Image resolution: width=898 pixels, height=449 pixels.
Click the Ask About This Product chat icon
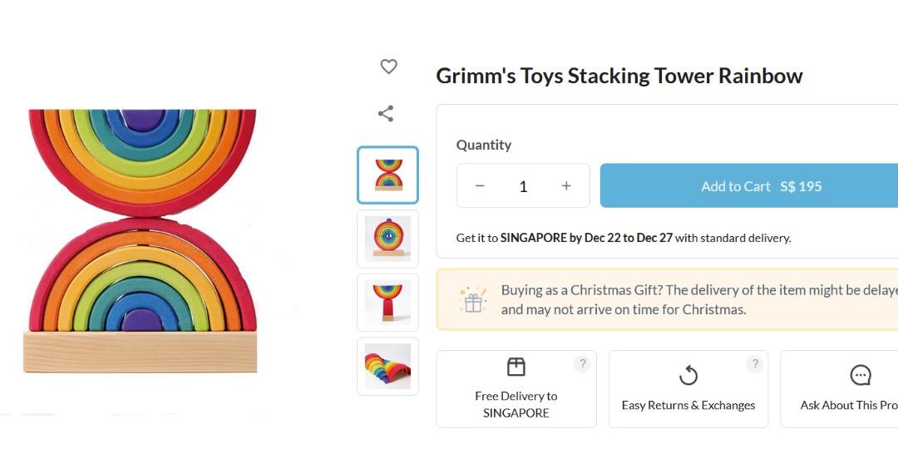tap(861, 375)
